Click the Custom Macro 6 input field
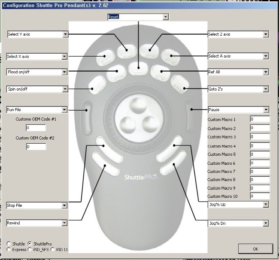Image resolution: width=279 pixels, height=260 pixels. [x=260, y=163]
